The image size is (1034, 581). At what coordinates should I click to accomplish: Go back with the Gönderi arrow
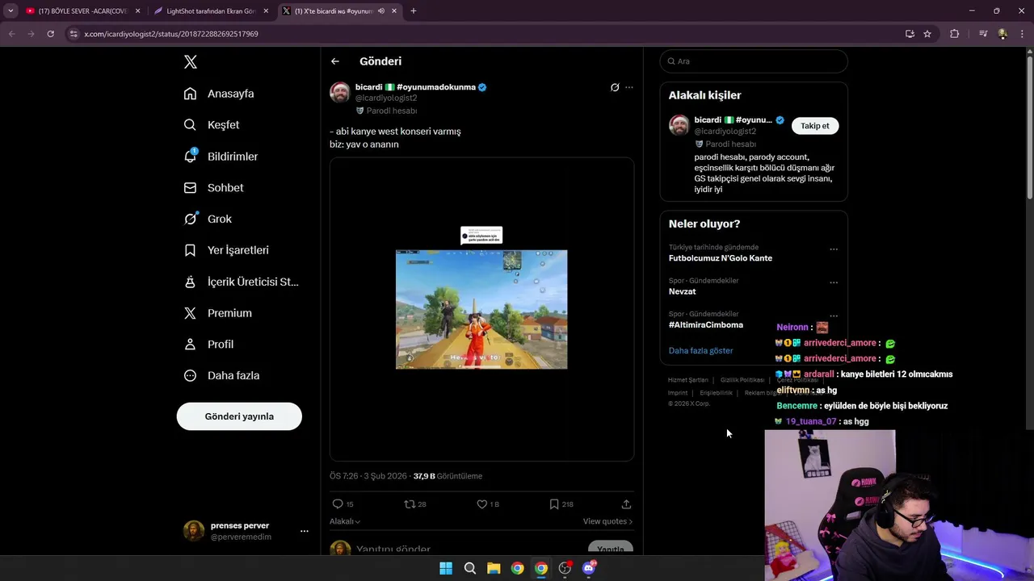335,61
